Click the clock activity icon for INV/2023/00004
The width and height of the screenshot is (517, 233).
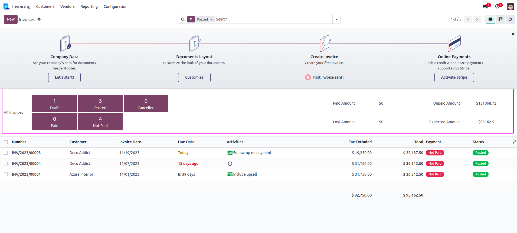(230, 164)
